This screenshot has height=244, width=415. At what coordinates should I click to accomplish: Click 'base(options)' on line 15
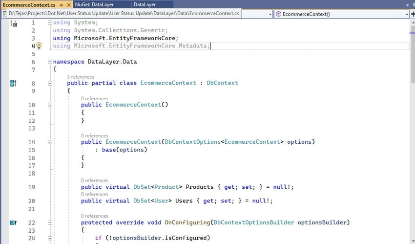(x=124, y=150)
